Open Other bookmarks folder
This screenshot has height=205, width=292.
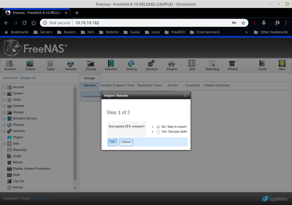pos(271,32)
